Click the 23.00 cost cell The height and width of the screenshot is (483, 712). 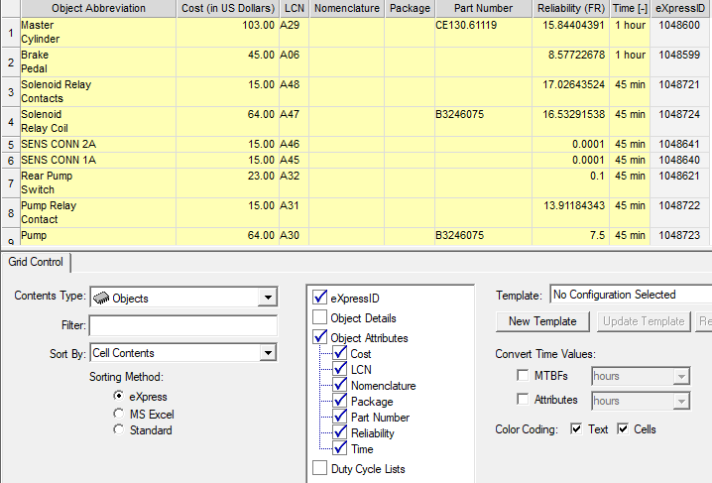[x=228, y=182]
